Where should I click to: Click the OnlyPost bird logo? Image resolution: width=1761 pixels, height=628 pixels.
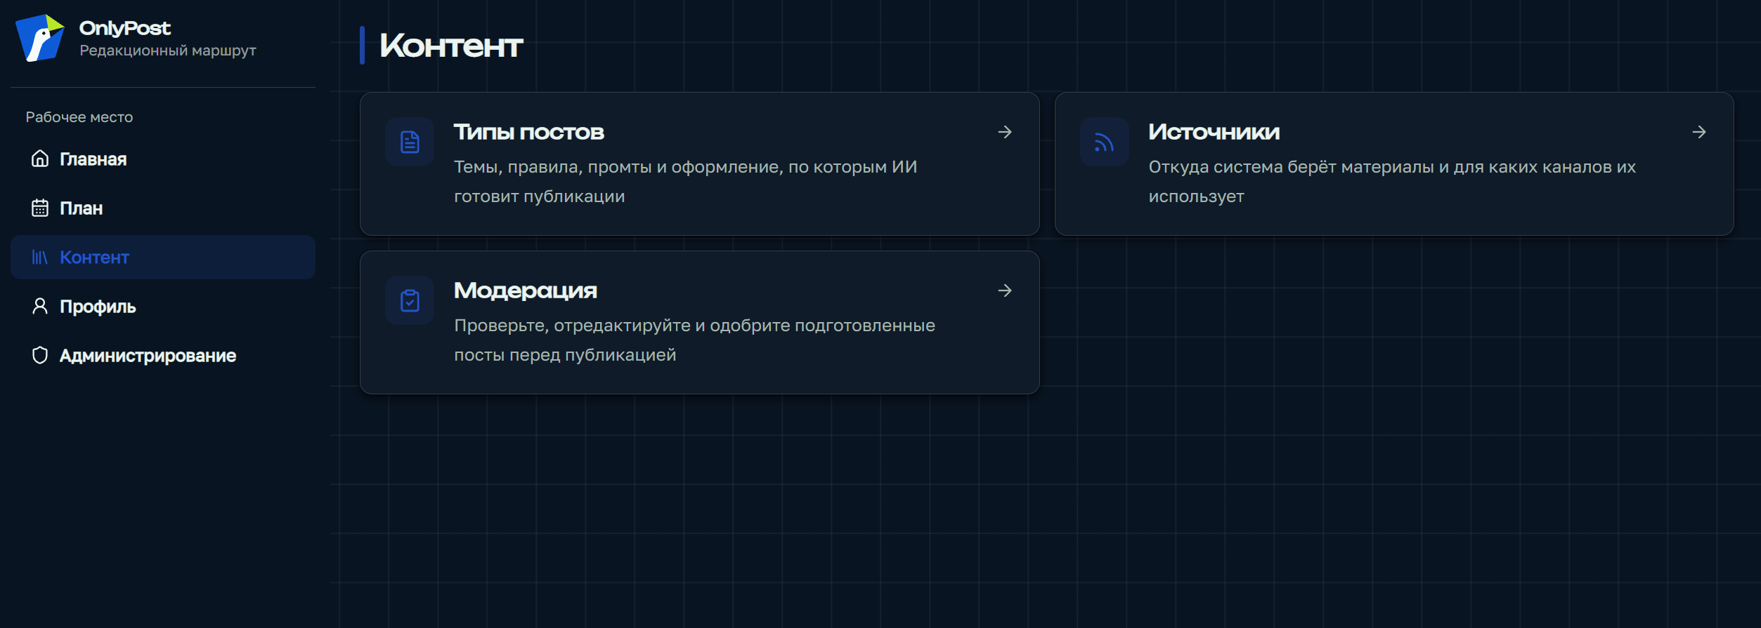40,38
